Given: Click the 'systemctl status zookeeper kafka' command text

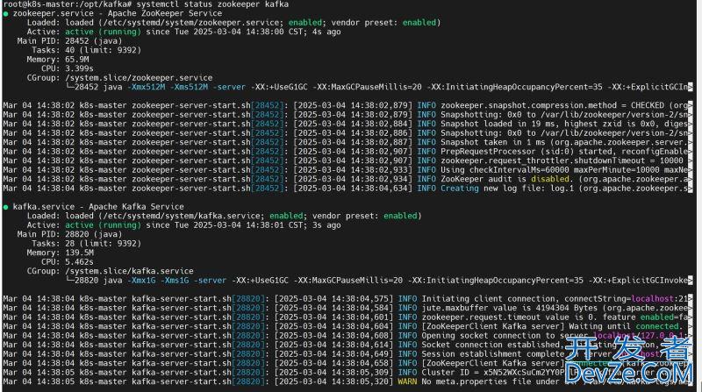Looking at the screenshot, I should pyautogui.click(x=212, y=4).
